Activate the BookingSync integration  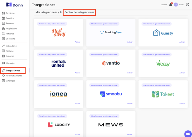coord(130,42)
